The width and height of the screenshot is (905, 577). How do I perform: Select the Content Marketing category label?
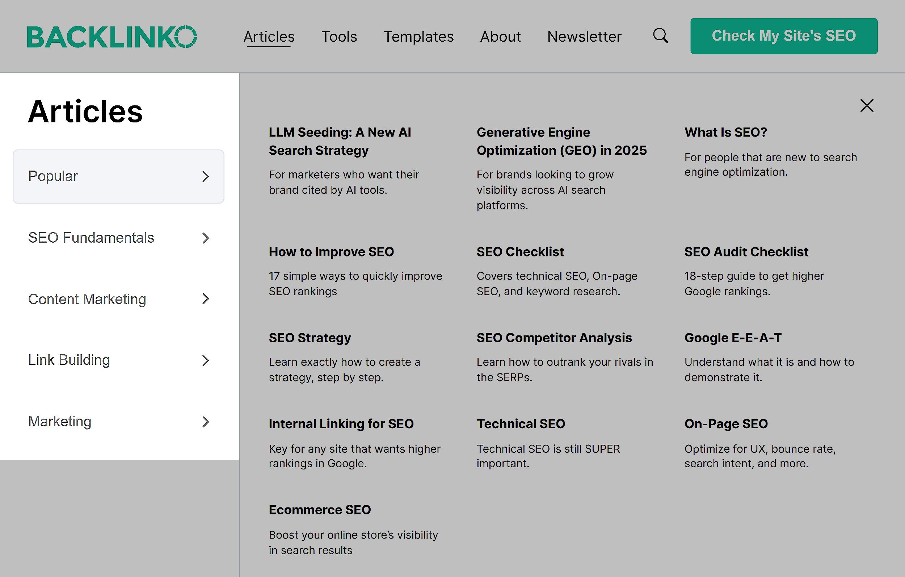[87, 299]
